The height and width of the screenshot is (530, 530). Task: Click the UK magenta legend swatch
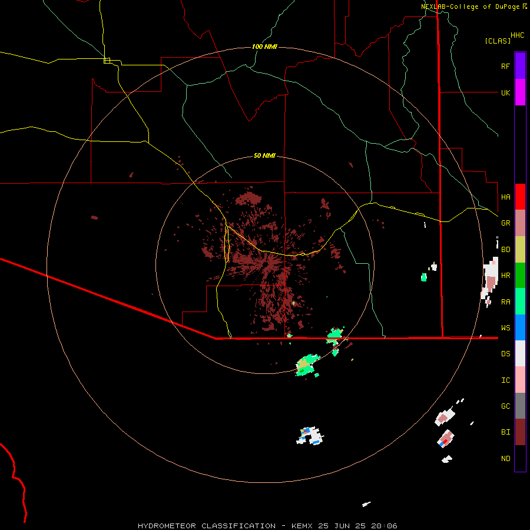[x=520, y=92]
